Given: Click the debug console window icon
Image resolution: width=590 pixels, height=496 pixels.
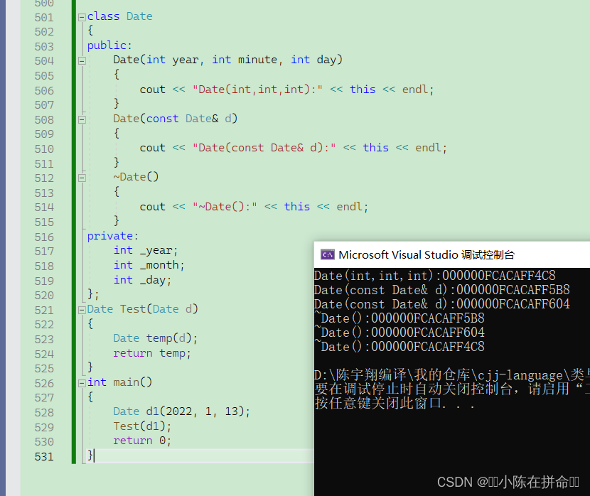Looking at the screenshot, I should 328,255.
